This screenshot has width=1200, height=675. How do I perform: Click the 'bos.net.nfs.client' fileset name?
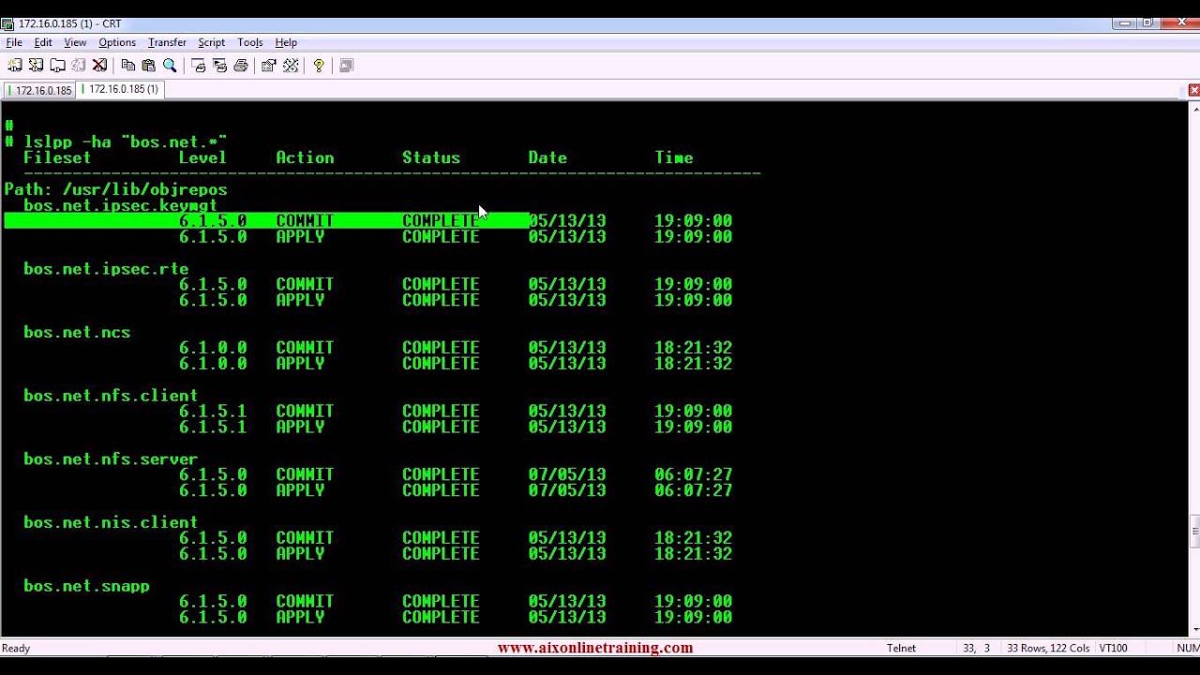pos(111,396)
